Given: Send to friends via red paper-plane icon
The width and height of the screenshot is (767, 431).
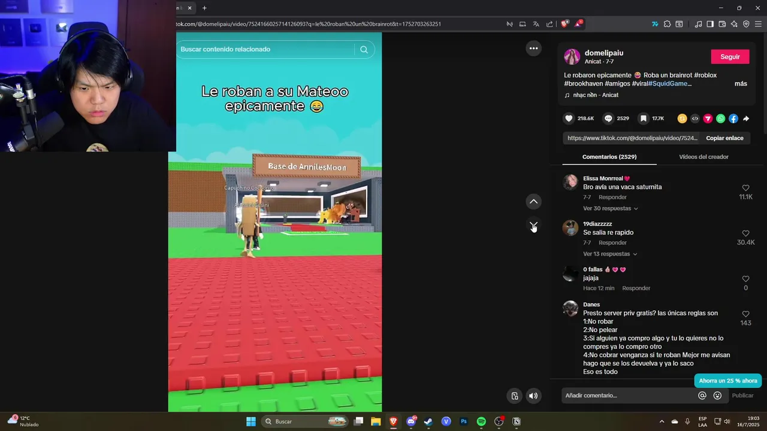Looking at the screenshot, I should point(708,119).
